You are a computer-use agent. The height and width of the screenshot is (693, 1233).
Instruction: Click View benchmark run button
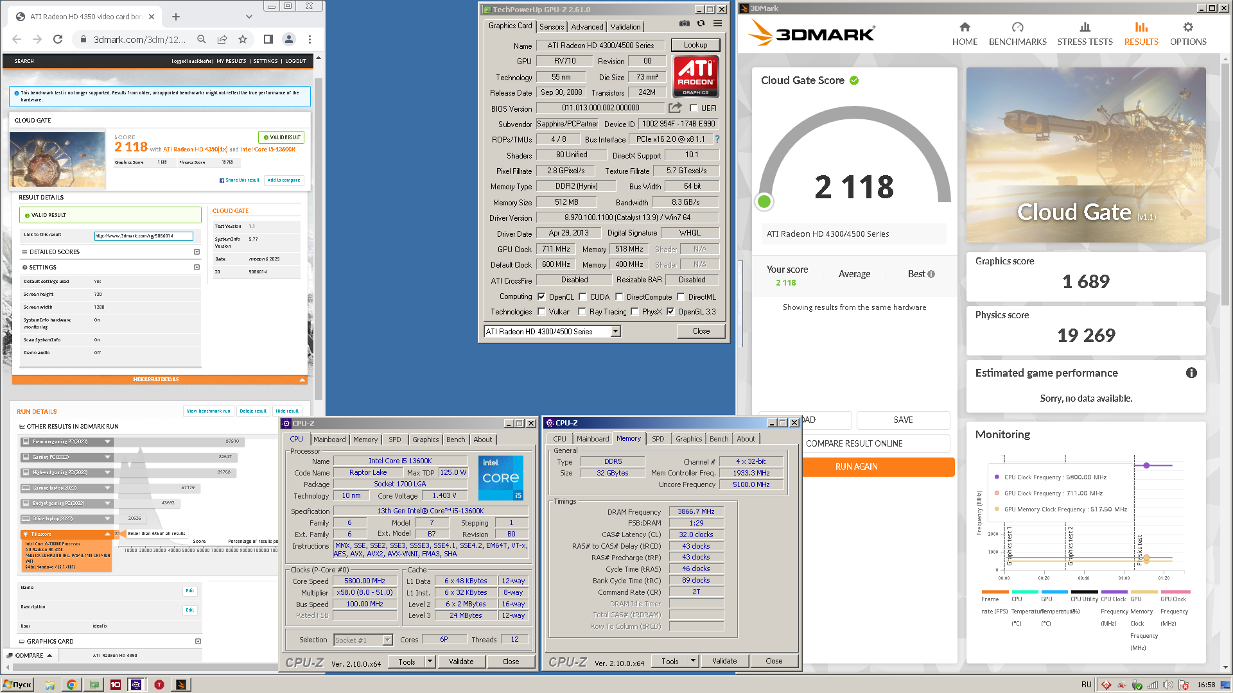tap(208, 411)
